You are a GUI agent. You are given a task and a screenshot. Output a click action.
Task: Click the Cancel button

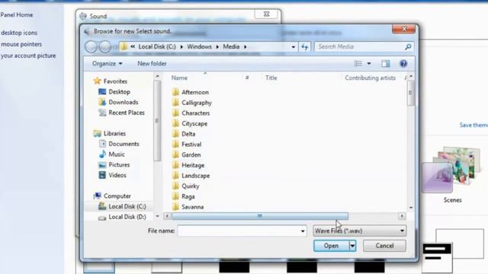point(384,246)
